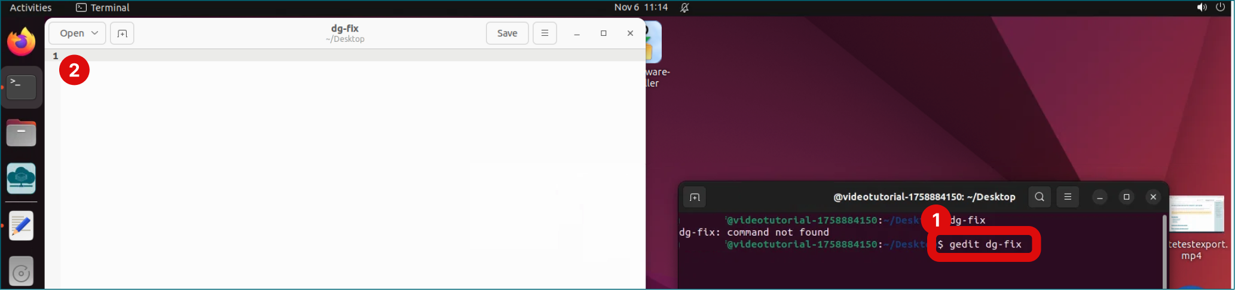The width and height of the screenshot is (1235, 290).
Task: Open the clock showing Nov 6 11:14
Action: point(641,7)
